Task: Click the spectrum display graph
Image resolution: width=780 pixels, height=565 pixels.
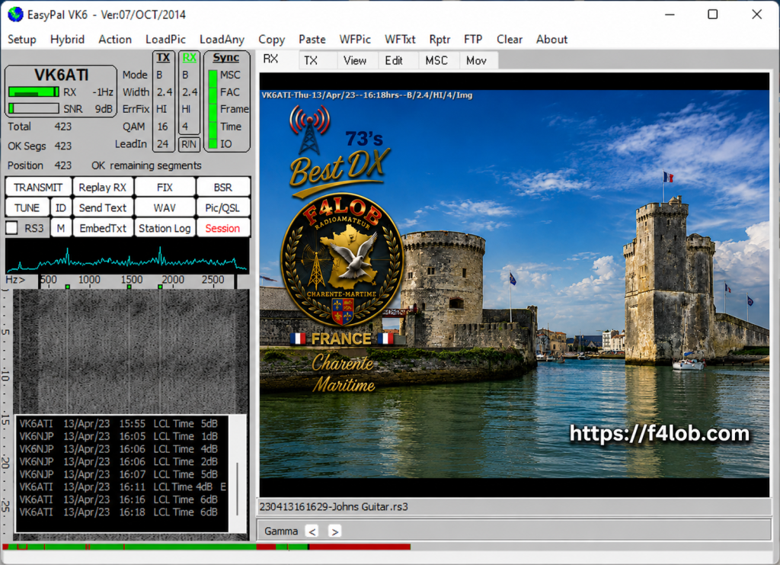Action: coord(127,256)
